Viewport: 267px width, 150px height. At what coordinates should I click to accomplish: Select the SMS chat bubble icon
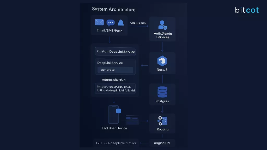click(x=110, y=22)
